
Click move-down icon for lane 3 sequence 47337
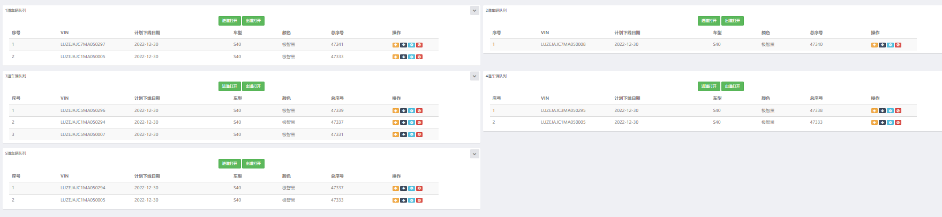403,123
